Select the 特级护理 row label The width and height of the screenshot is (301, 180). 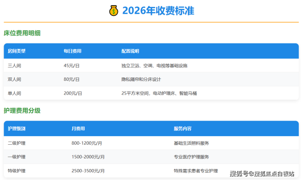click(x=17, y=171)
